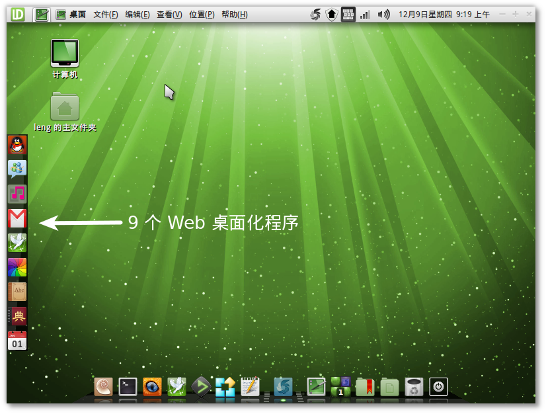This screenshot has height=414, width=546.
Task: Launch the white dove sidebar web app
Action: (17, 243)
